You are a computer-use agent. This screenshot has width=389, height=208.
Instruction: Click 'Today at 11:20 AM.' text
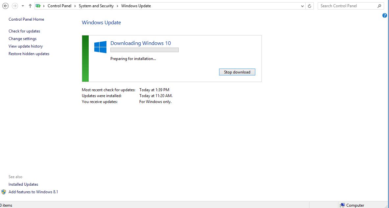coord(156,96)
